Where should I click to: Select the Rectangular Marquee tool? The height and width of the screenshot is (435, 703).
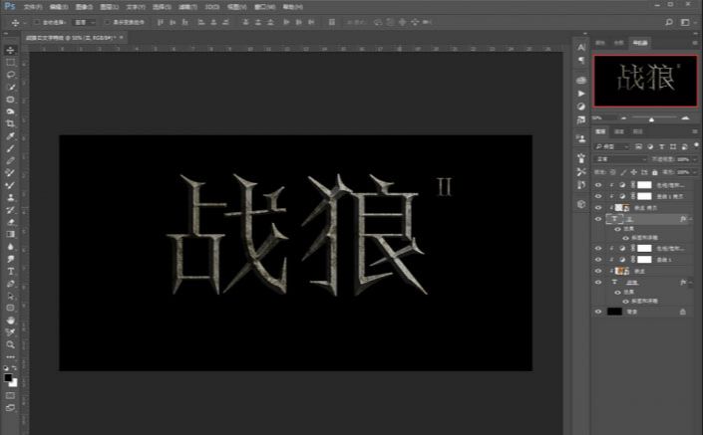[10, 62]
